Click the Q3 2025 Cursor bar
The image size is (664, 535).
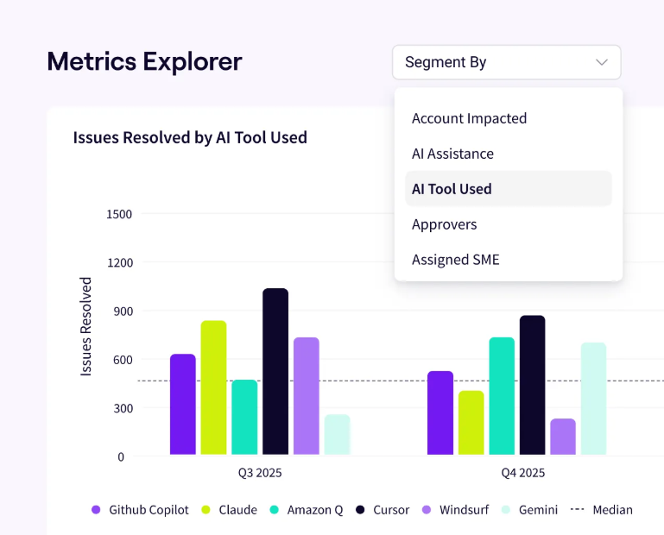(275, 372)
